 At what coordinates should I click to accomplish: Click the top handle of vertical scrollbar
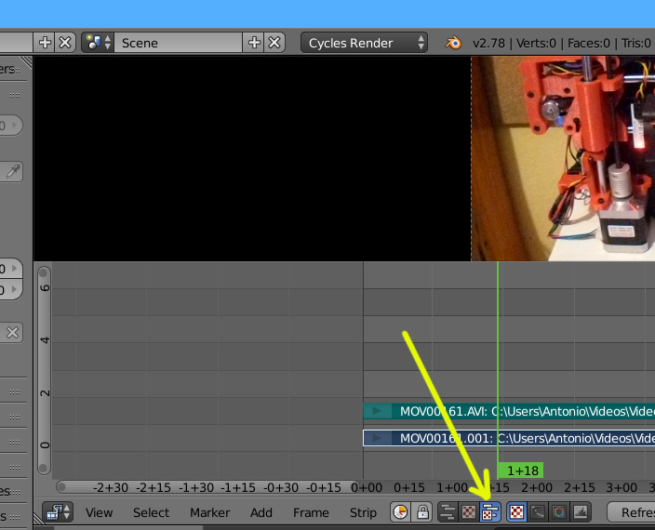pyautogui.click(x=44, y=273)
